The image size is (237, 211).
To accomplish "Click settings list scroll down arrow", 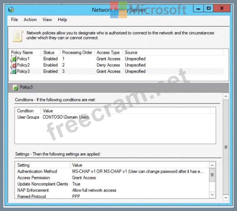I will pos(212,195).
